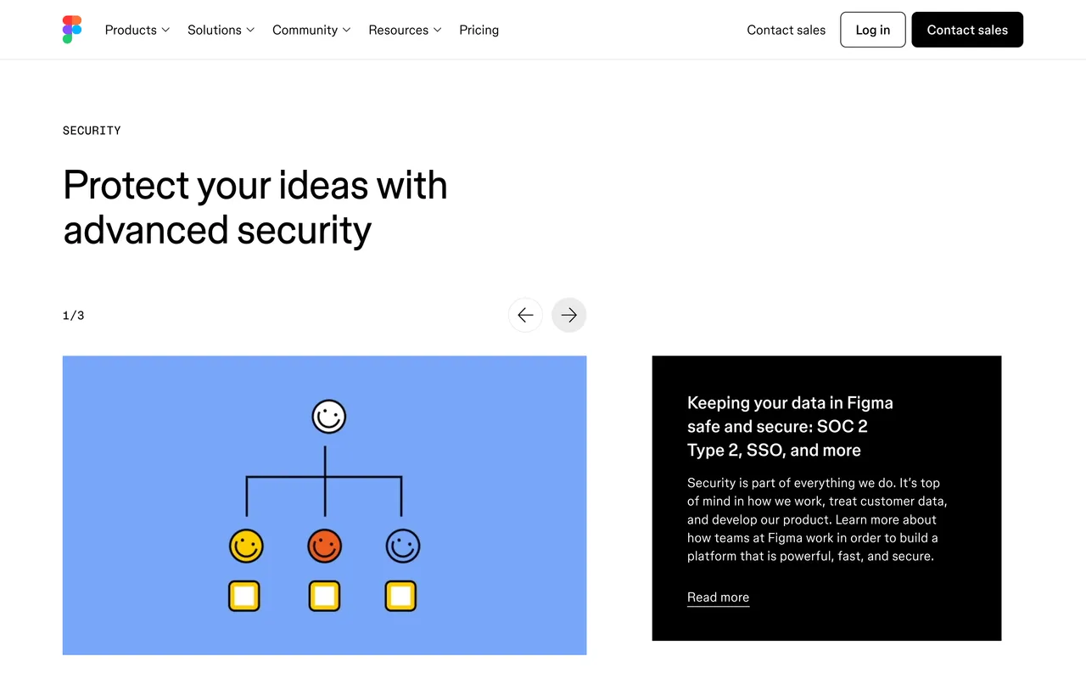This screenshot has height=673, width=1086.
Task: Click the black Contact sales button
Action: coord(966,29)
